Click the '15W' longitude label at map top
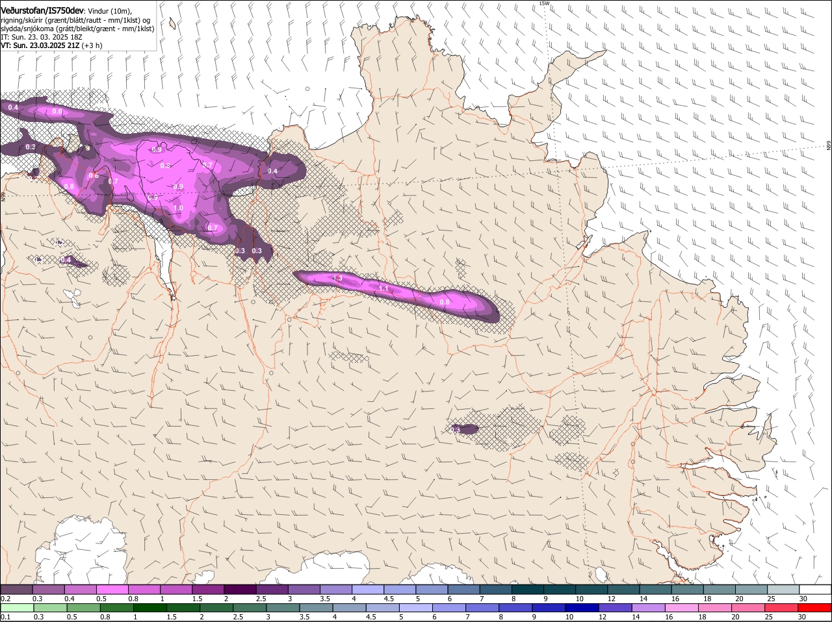The image size is (832, 622). pyautogui.click(x=544, y=3)
